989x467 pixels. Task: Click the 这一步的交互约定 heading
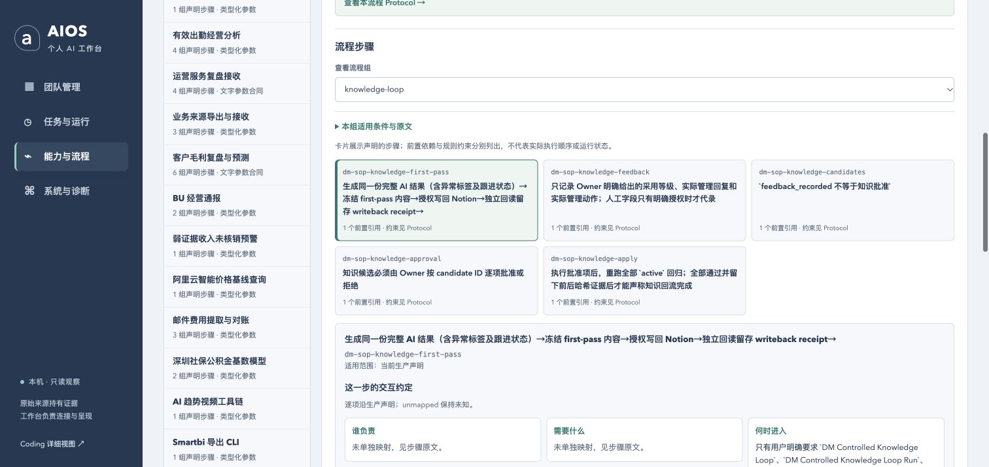pos(379,387)
